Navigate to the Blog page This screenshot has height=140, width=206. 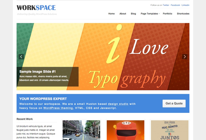(133, 14)
